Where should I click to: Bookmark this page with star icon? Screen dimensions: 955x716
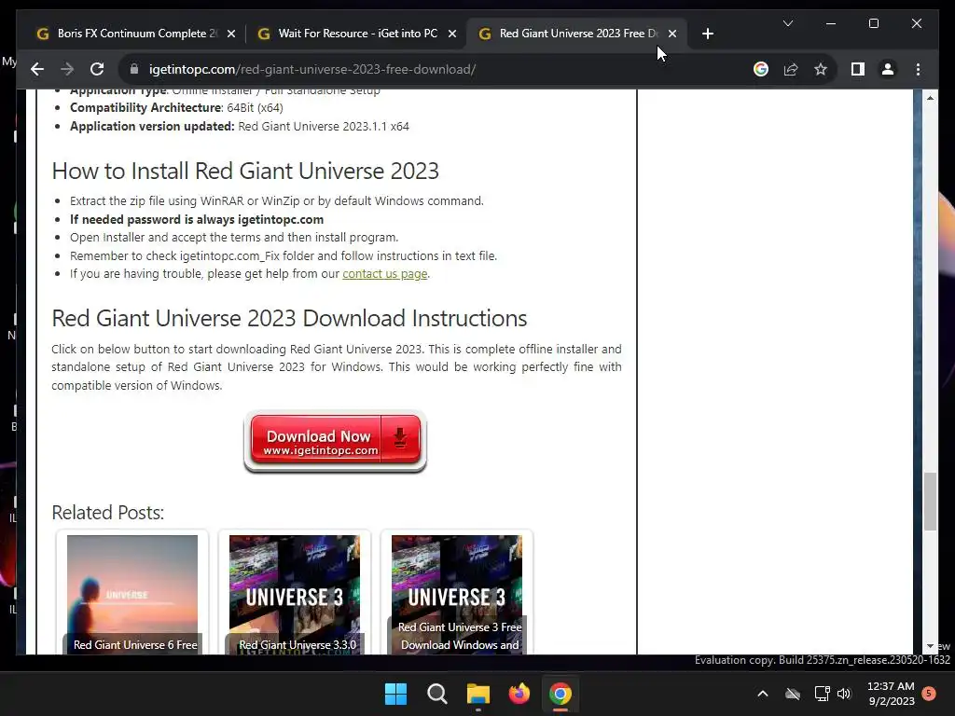(821, 69)
